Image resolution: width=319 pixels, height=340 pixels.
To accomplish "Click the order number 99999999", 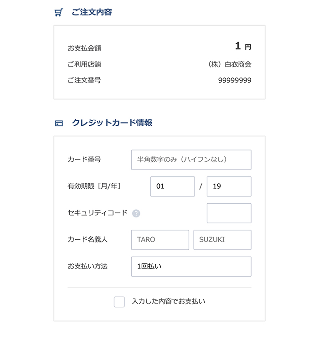I will click(x=235, y=81).
